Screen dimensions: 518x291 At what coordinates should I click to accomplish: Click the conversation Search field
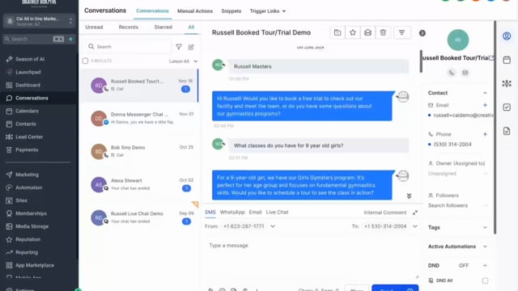[x=127, y=47]
